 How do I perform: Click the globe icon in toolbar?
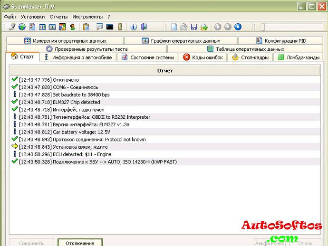click(22, 27)
